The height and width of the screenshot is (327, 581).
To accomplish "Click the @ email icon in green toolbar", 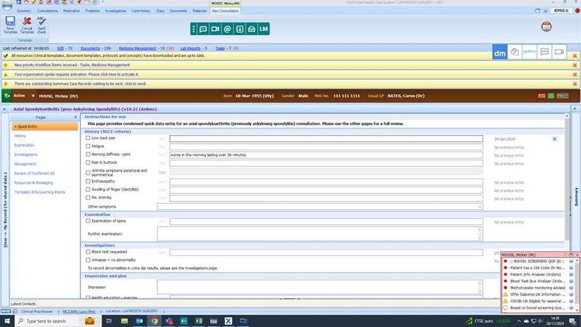I will click(x=227, y=29).
